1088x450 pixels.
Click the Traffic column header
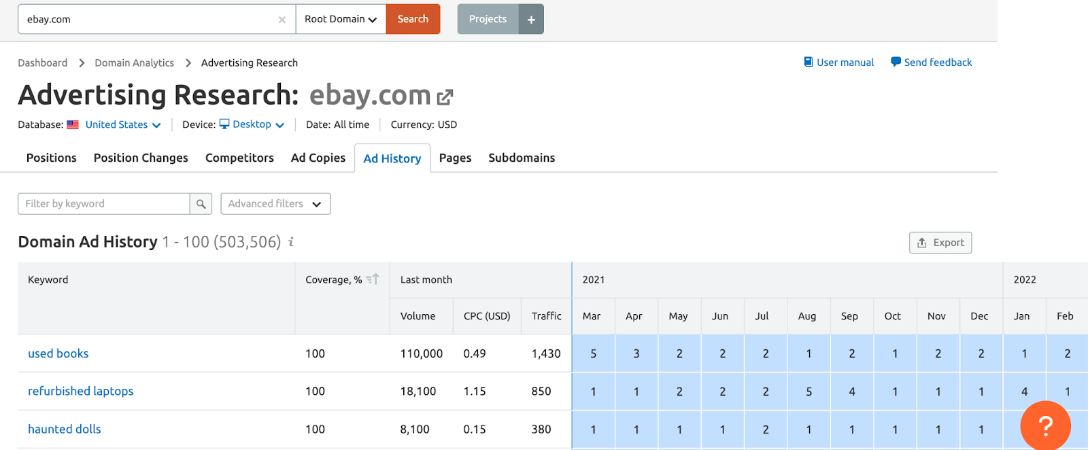[546, 316]
